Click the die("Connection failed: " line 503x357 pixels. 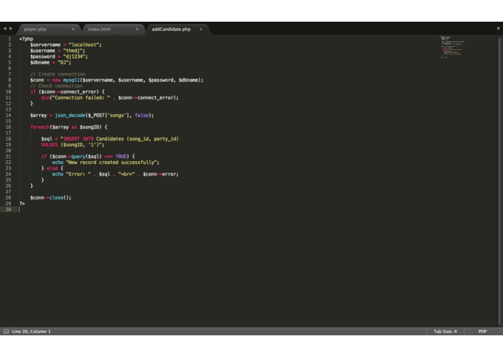pyautogui.click(x=110, y=98)
